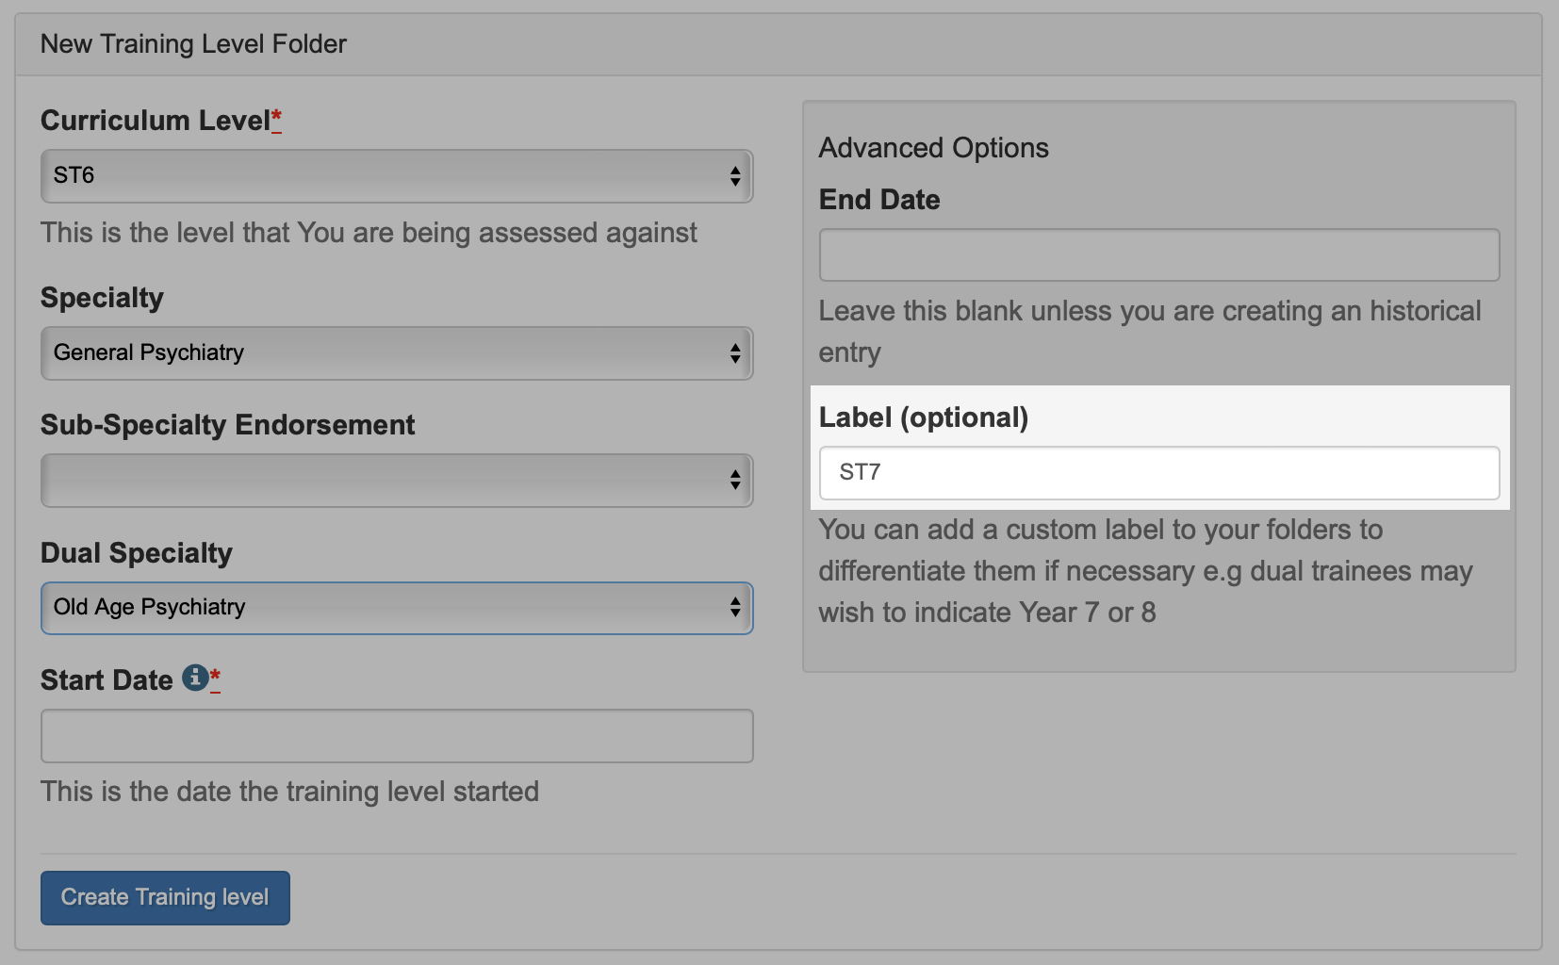Open the Curriculum Level dropdown showing ST6
The width and height of the screenshot is (1559, 965).
pos(397,176)
